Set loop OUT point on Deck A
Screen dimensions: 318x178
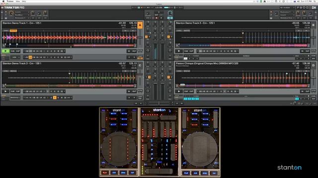coord(134,51)
